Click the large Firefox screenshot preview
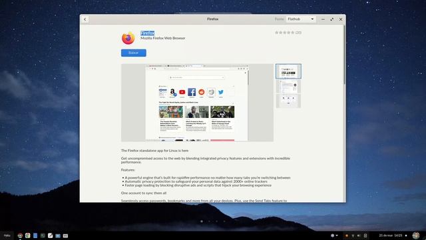This screenshot has height=240, width=426. (x=197, y=103)
